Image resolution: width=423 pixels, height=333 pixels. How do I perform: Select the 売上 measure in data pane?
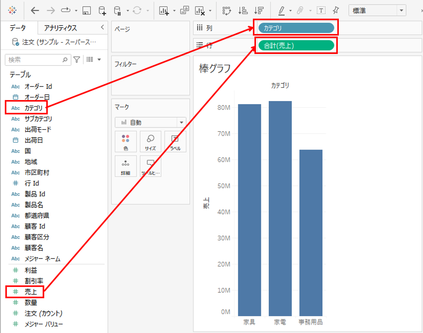click(x=30, y=292)
